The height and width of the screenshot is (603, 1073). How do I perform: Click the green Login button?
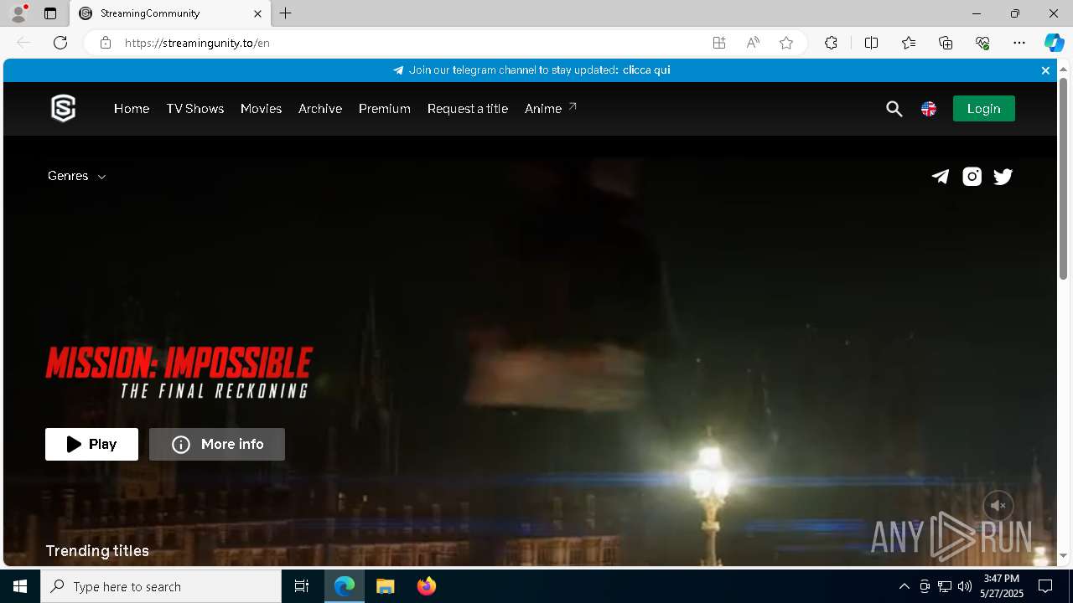(x=984, y=109)
